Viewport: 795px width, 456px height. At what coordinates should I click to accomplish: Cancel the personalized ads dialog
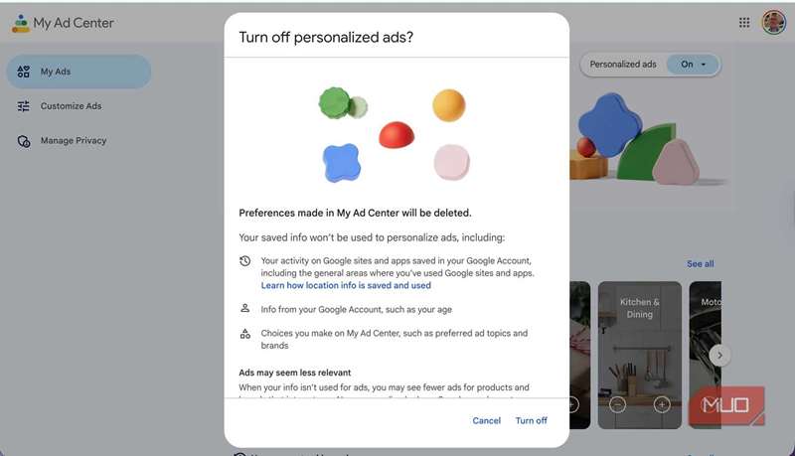[487, 420]
